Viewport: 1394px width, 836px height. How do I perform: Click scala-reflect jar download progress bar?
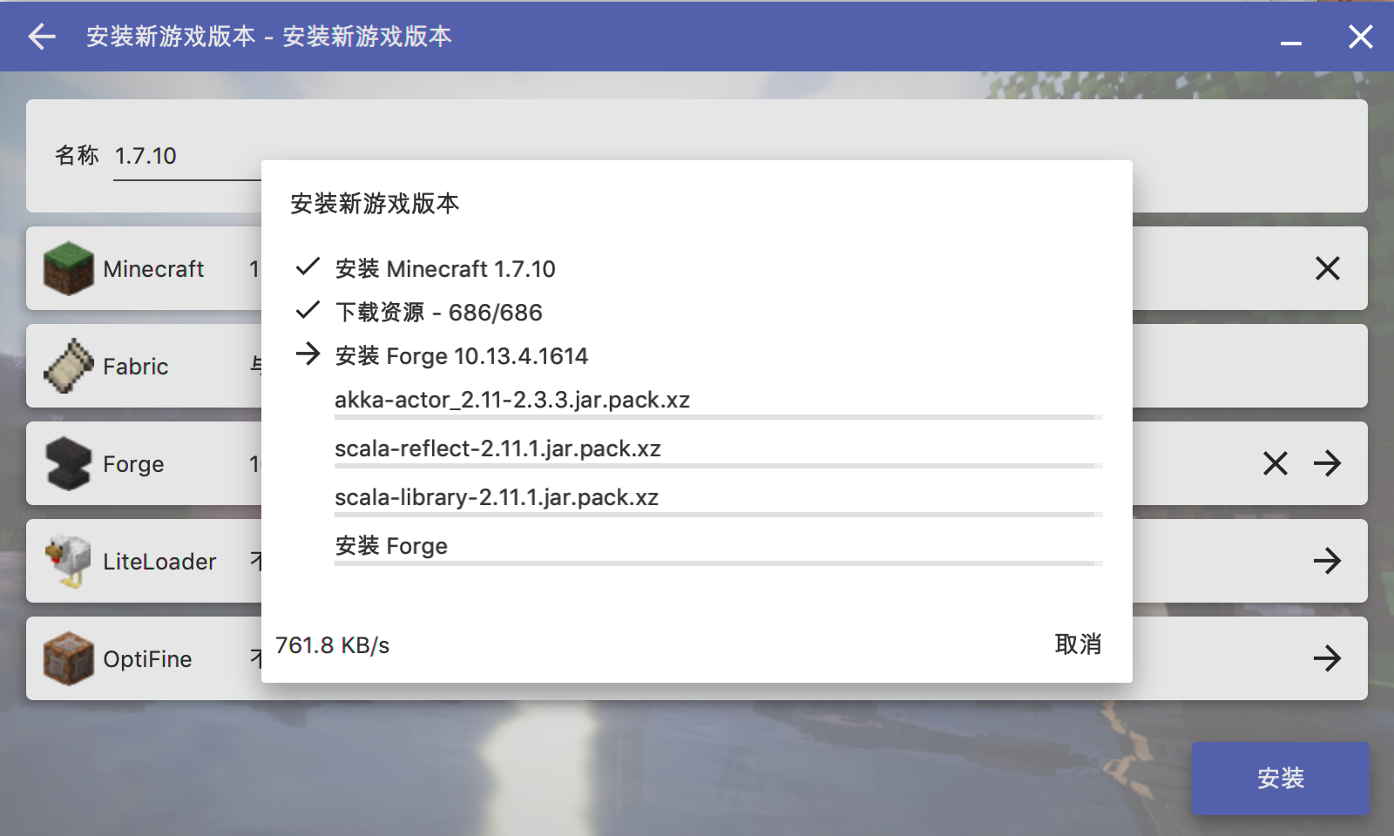click(719, 466)
